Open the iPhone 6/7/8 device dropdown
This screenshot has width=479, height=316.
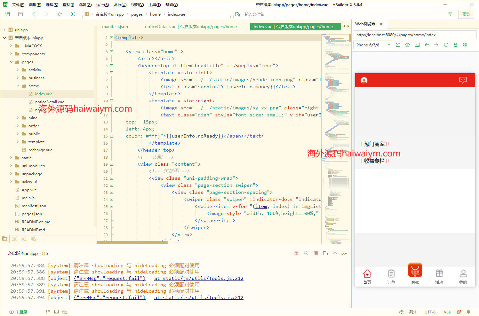tap(373, 45)
